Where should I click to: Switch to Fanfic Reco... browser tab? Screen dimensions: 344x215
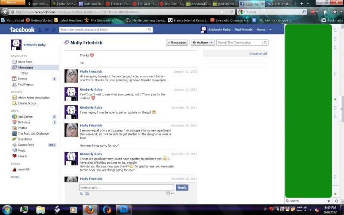64,4
